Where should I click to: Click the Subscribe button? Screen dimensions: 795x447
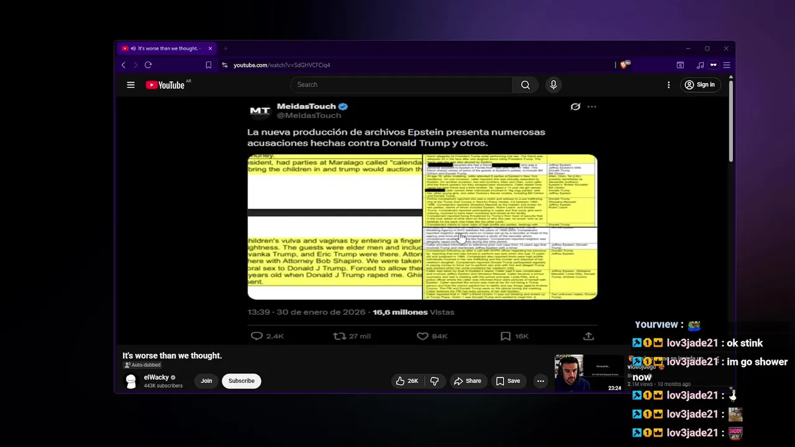(x=241, y=381)
